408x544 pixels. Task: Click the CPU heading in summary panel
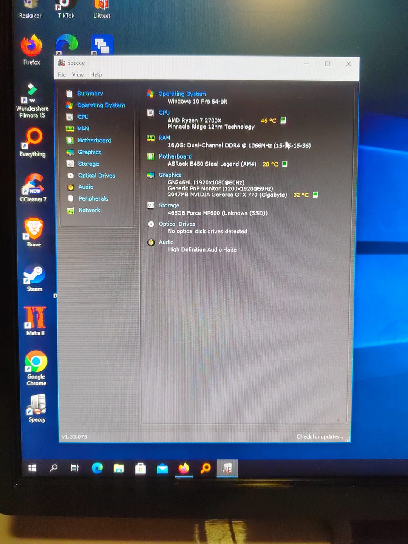click(x=164, y=113)
